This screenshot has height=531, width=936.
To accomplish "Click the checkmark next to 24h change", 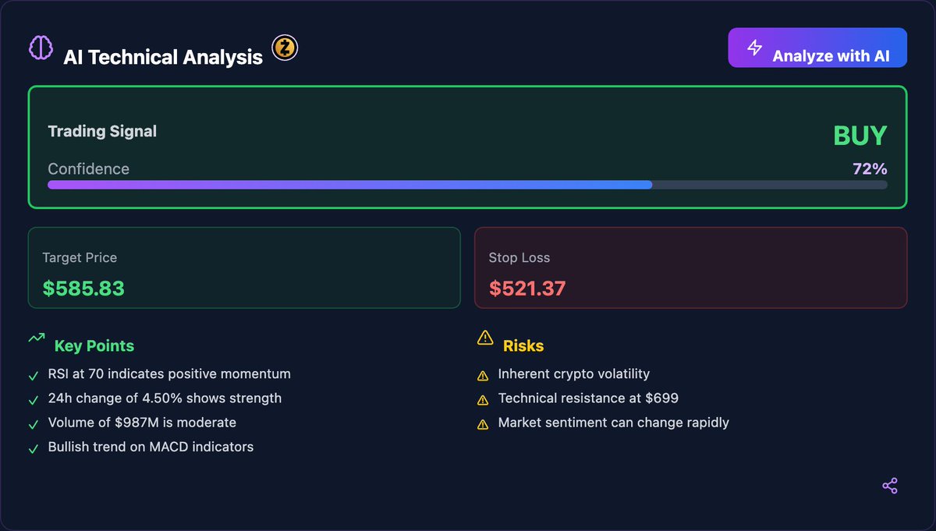I will 34,400.
